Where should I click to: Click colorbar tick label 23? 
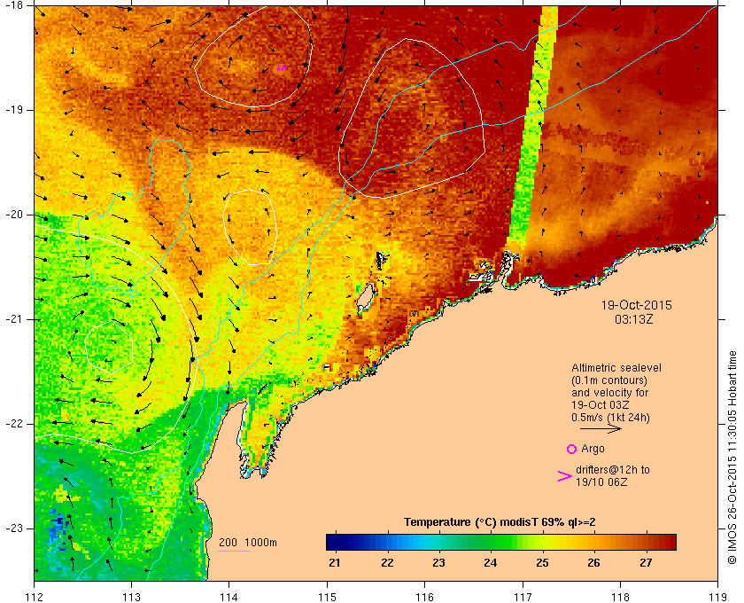click(439, 563)
